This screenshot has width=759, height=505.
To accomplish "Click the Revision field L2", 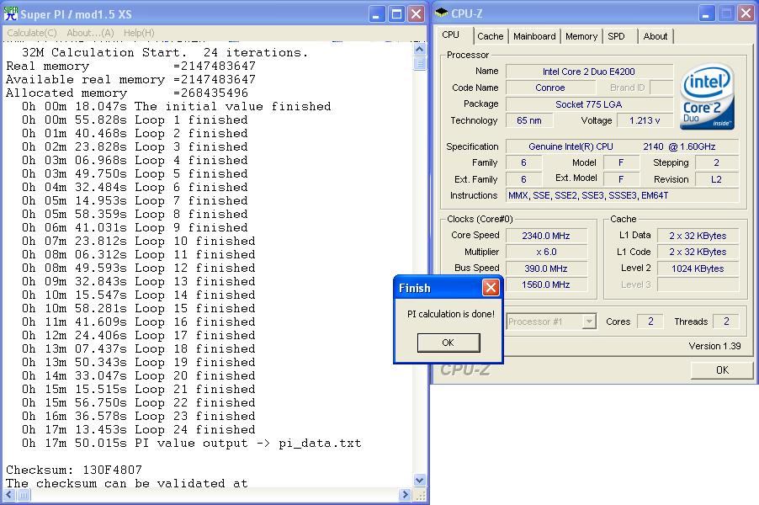I will tap(716, 179).
